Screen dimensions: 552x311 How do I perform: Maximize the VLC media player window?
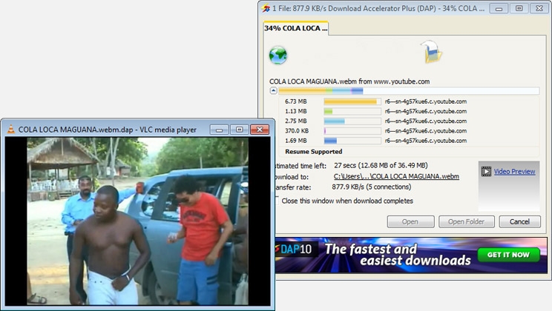pyautogui.click(x=238, y=130)
